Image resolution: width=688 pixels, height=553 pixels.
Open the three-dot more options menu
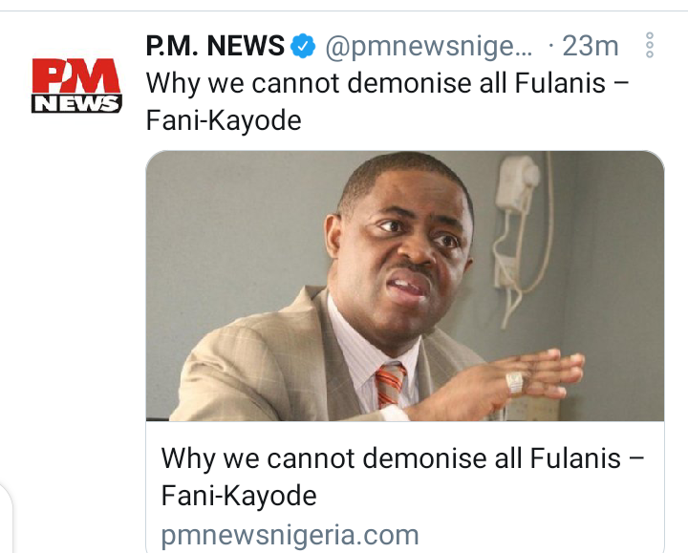pos(650,45)
